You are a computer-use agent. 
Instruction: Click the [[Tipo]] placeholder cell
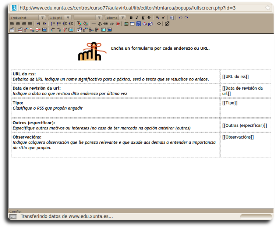[245, 107]
